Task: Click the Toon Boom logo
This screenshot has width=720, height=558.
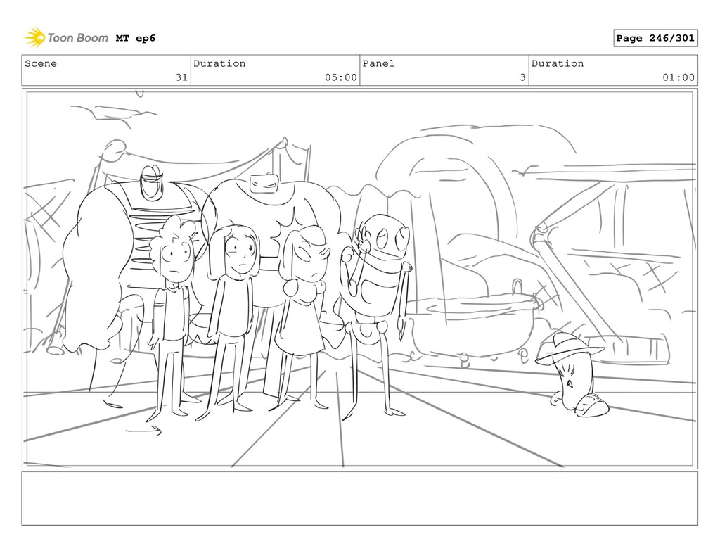Action: coord(66,38)
